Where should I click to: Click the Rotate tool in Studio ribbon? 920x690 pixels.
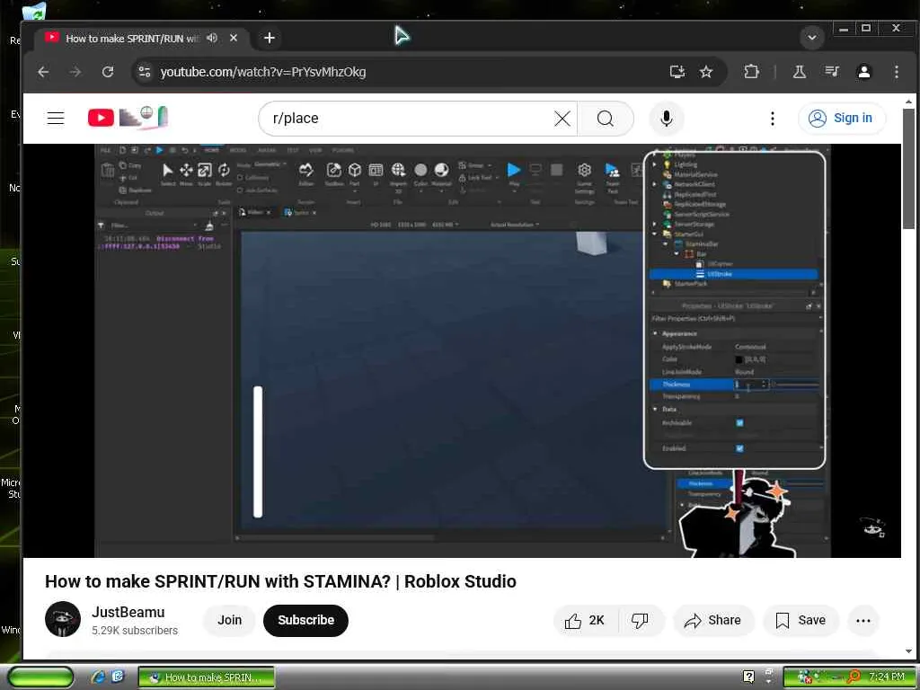coord(224,170)
